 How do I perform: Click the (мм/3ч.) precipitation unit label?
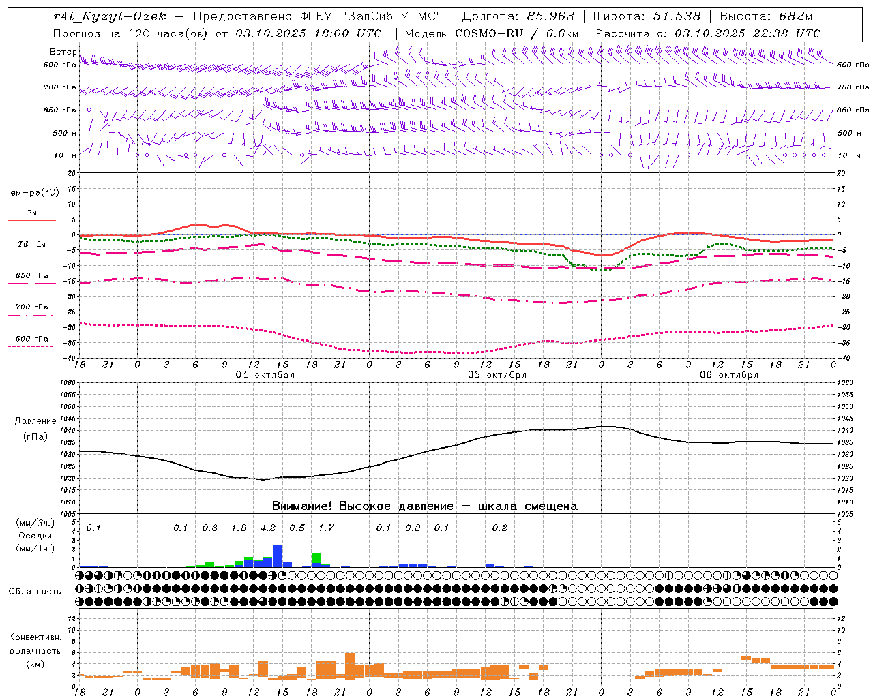(x=35, y=523)
